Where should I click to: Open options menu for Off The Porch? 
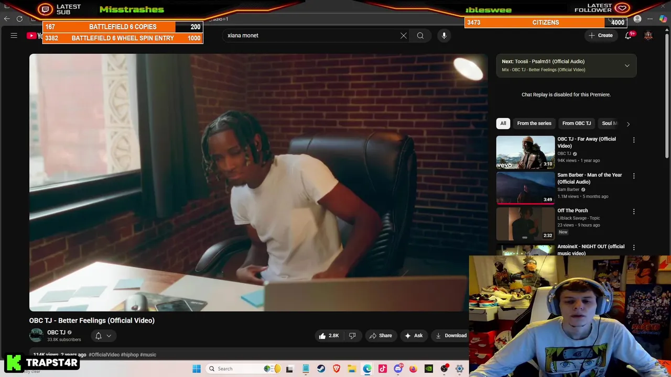coord(634,212)
